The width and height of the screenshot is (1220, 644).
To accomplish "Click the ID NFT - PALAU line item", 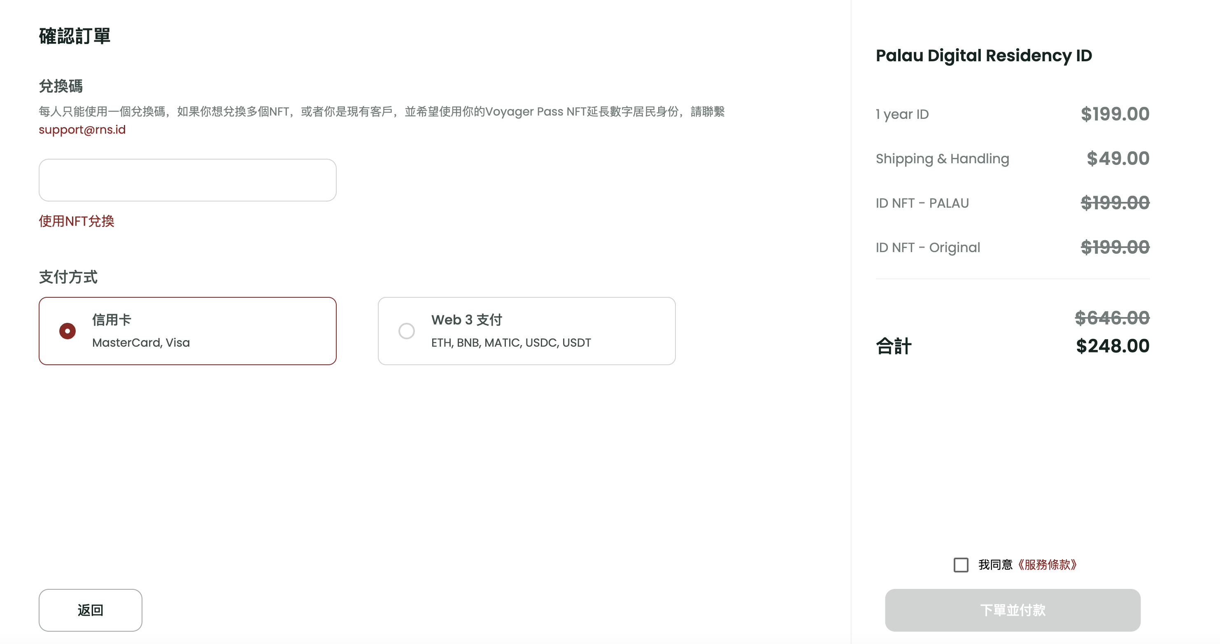I will [1013, 203].
